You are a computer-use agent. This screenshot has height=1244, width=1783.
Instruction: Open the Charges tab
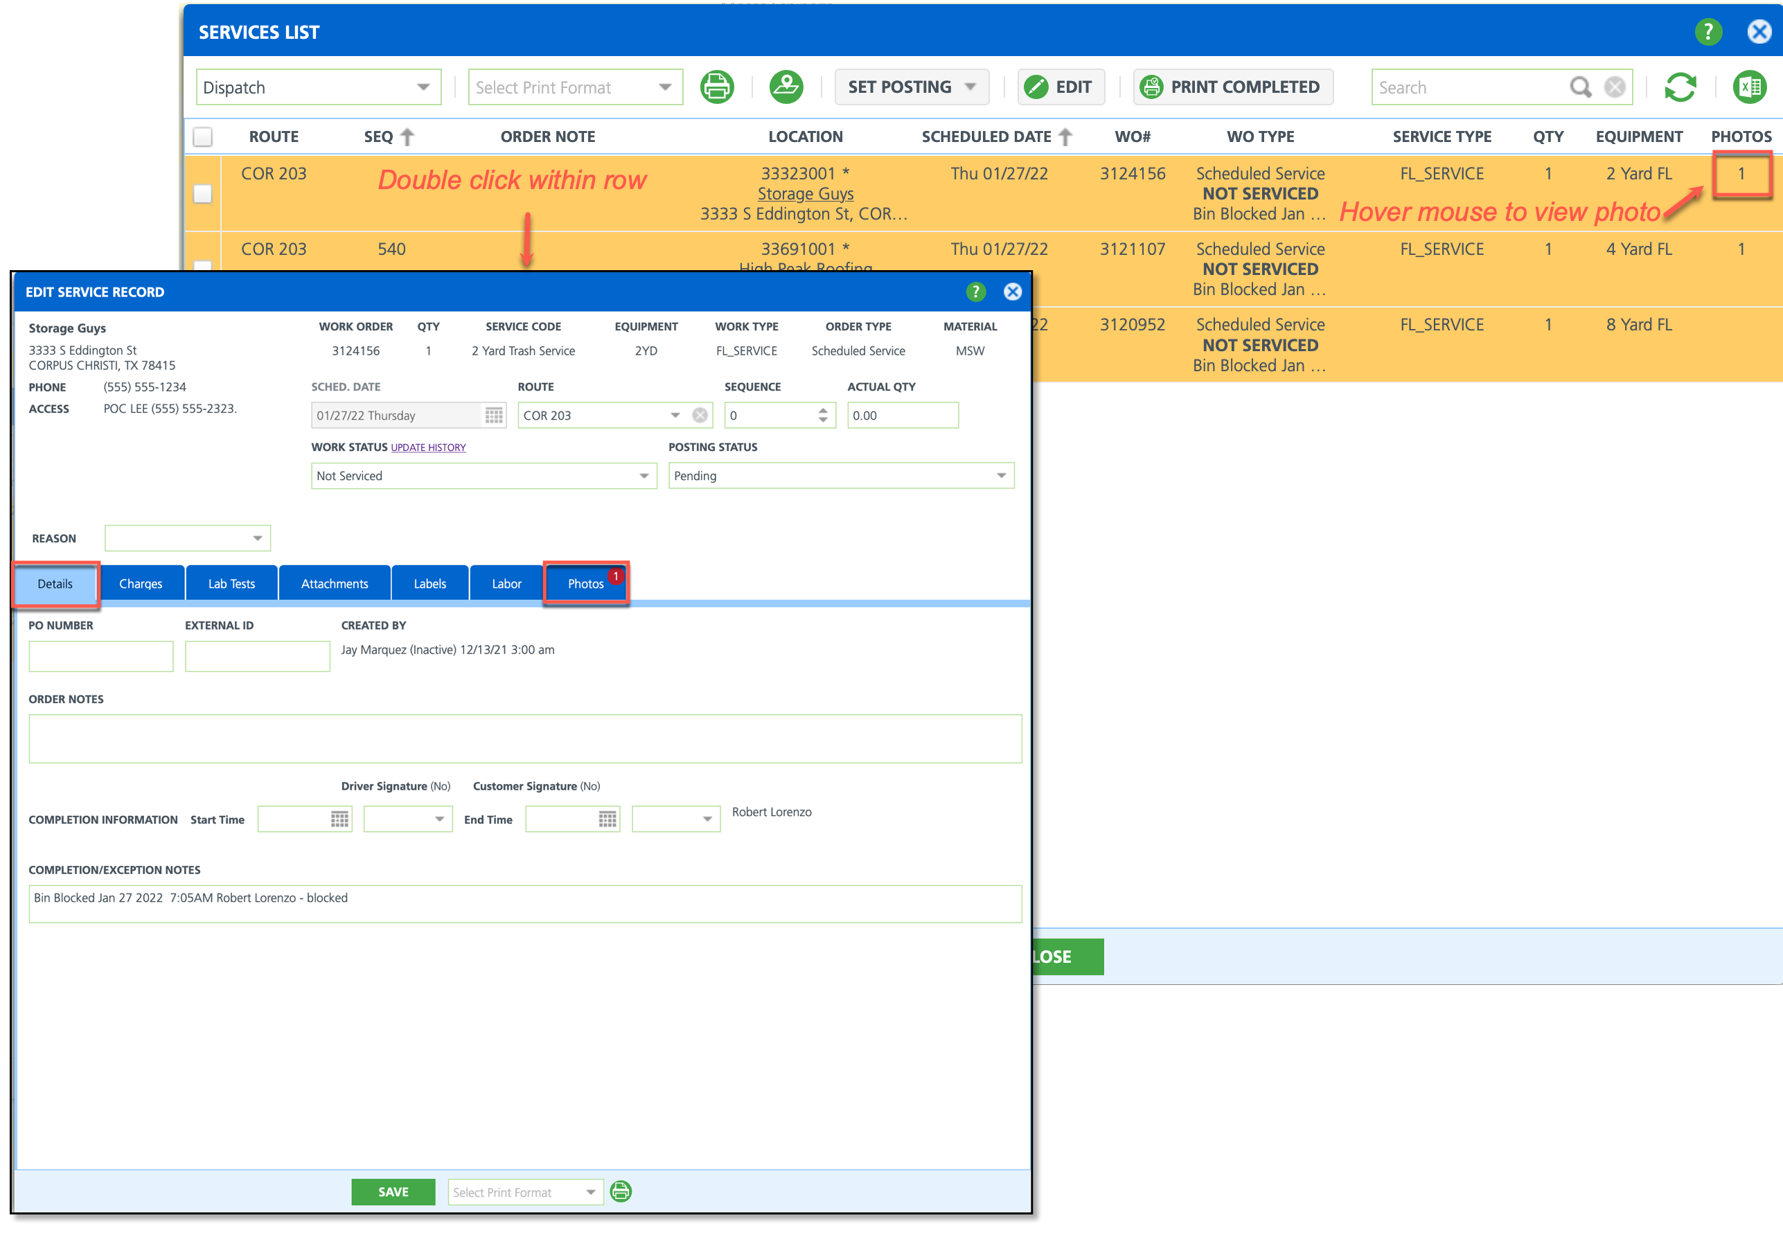(141, 584)
